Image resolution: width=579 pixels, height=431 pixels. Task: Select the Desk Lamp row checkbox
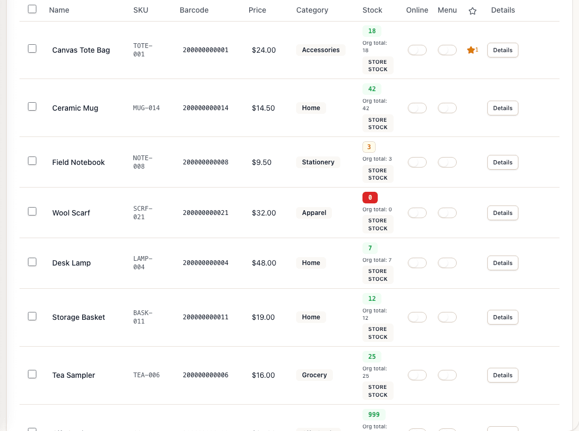coord(32,262)
